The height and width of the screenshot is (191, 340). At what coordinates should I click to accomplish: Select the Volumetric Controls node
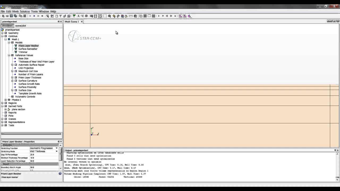click(25, 97)
